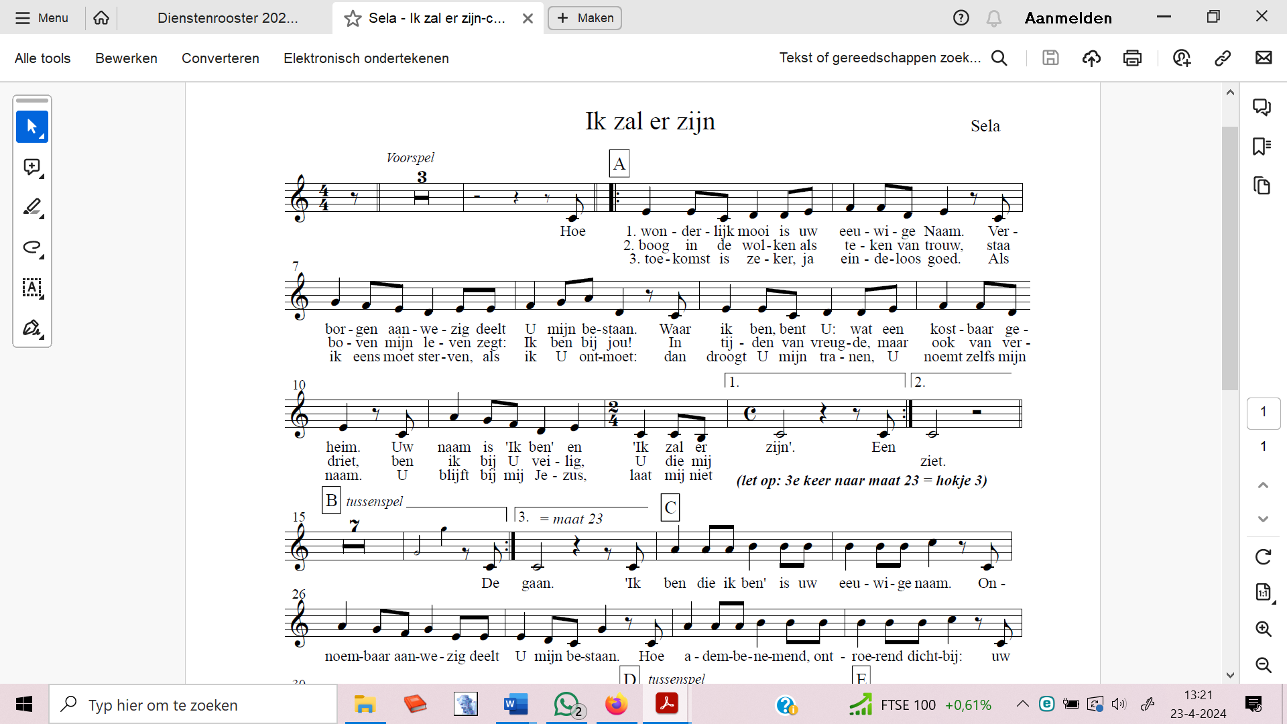Click the vertical scrollbar thumb
1287x724 pixels.
pos(1230,258)
